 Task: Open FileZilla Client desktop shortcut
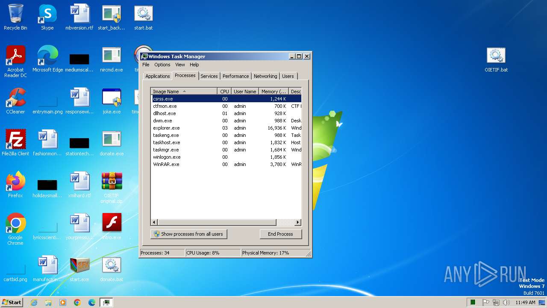tap(15, 143)
